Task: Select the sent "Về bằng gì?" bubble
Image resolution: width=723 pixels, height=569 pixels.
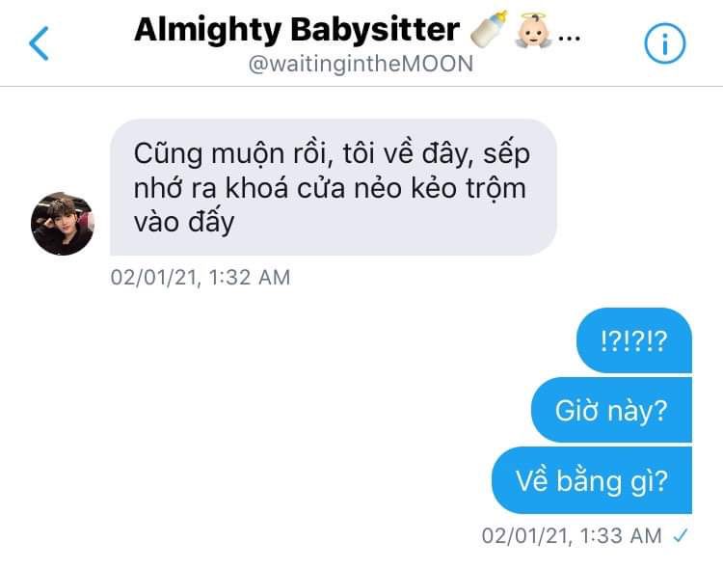Action: tap(592, 480)
